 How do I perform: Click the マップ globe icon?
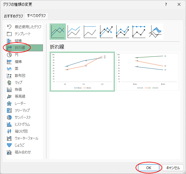pos(9,83)
